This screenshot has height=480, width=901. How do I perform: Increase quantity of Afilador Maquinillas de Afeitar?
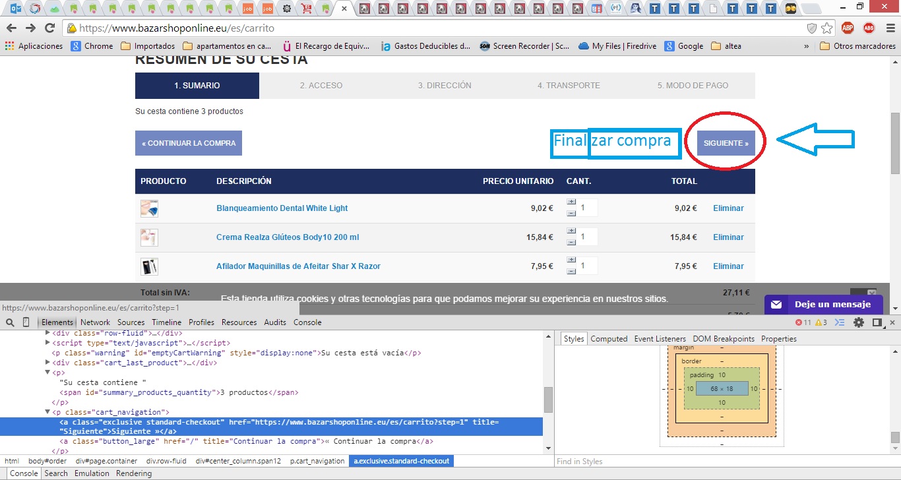[x=571, y=260]
